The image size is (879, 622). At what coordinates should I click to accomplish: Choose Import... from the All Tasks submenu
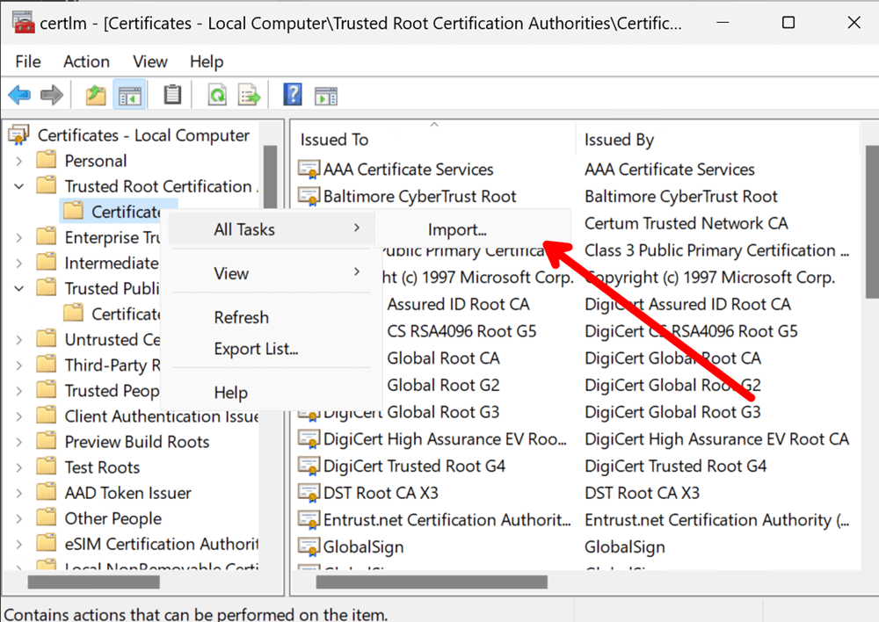[x=473, y=230]
